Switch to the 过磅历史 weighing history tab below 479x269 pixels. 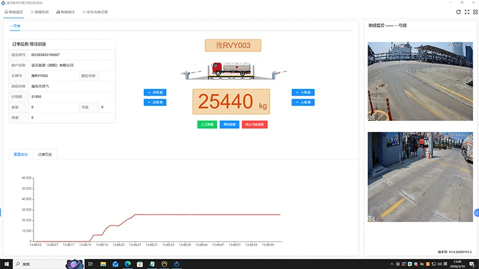[x=44, y=154]
